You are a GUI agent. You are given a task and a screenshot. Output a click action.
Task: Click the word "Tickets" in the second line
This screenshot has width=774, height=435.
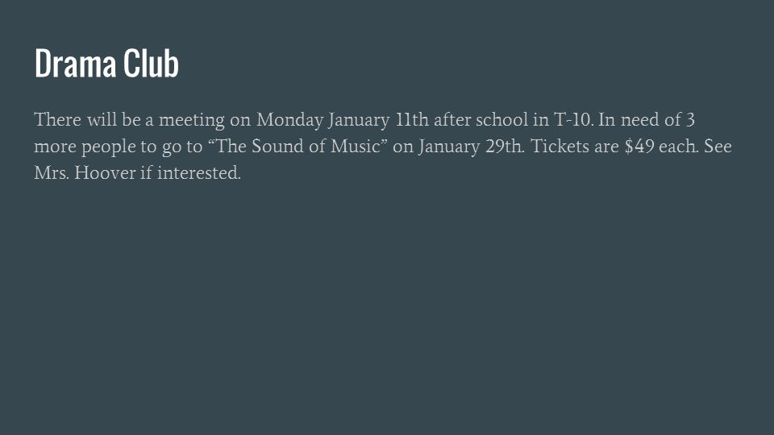(x=560, y=146)
